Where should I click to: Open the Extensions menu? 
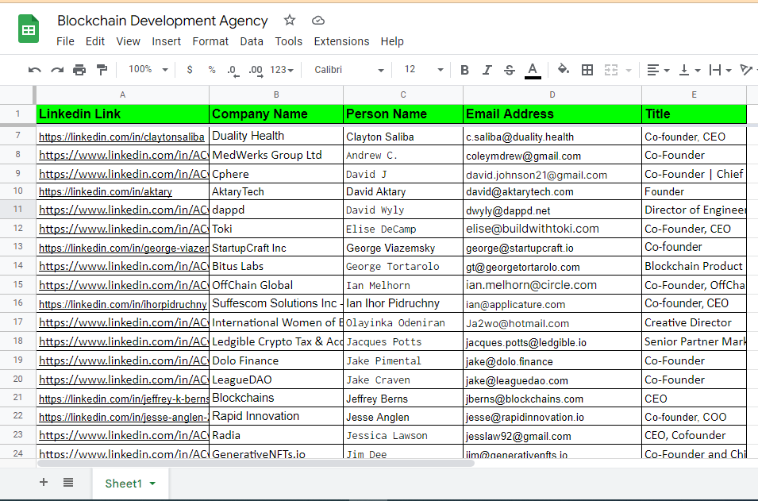point(341,41)
